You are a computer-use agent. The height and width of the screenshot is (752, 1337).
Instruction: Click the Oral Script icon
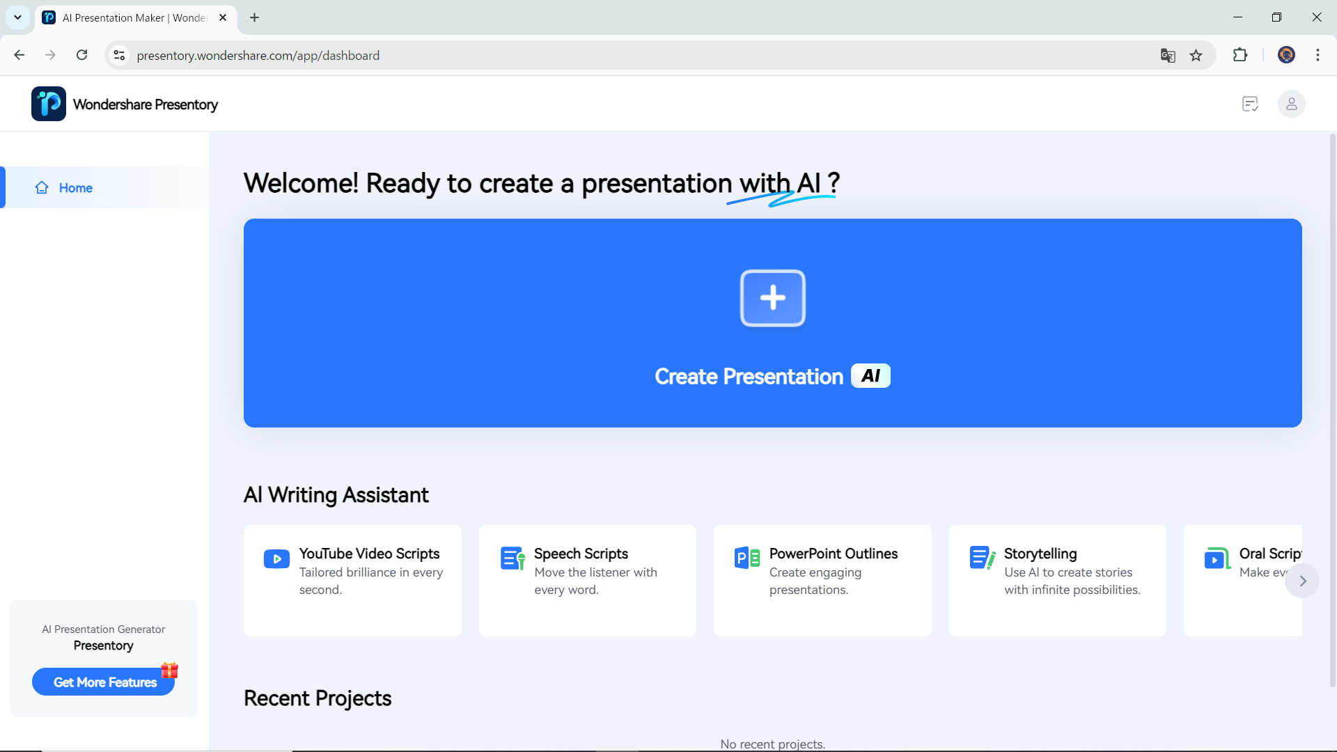pos(1217,558)
